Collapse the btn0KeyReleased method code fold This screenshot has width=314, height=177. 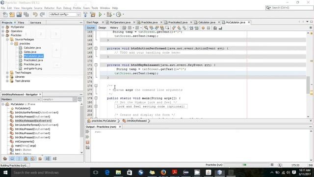[x=96, y=65]
